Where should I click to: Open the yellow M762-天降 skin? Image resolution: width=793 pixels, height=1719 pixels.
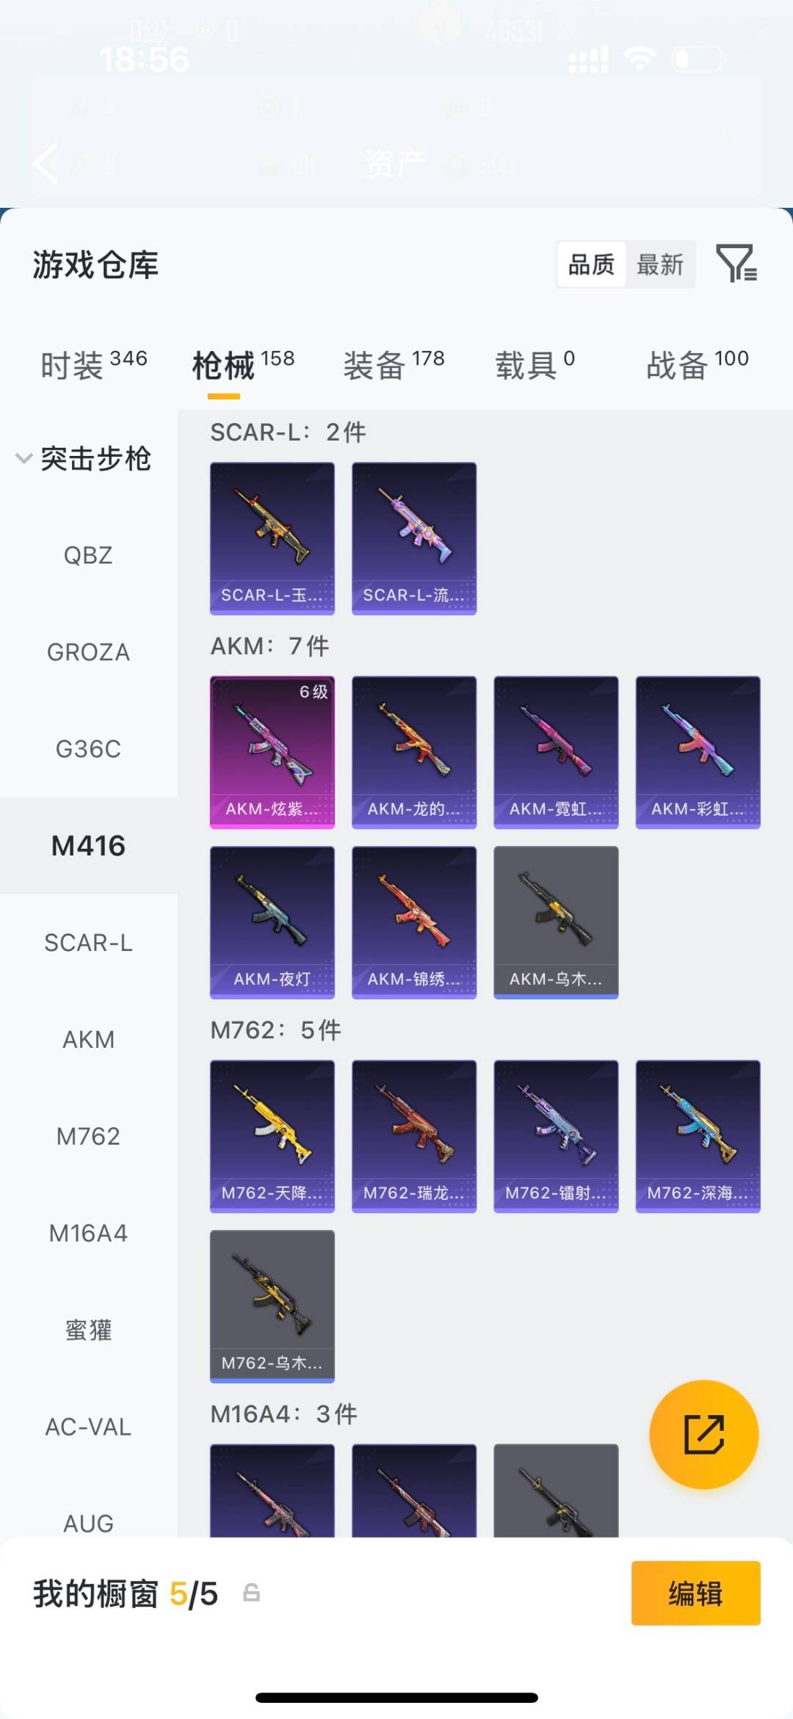272,1136
